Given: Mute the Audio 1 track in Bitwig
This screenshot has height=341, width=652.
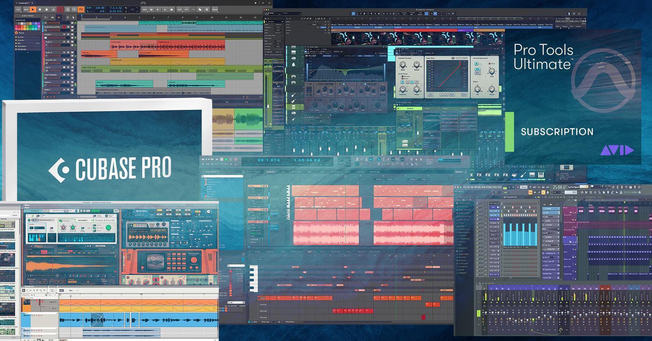Looking at the screenshot, I should point(72,42).
